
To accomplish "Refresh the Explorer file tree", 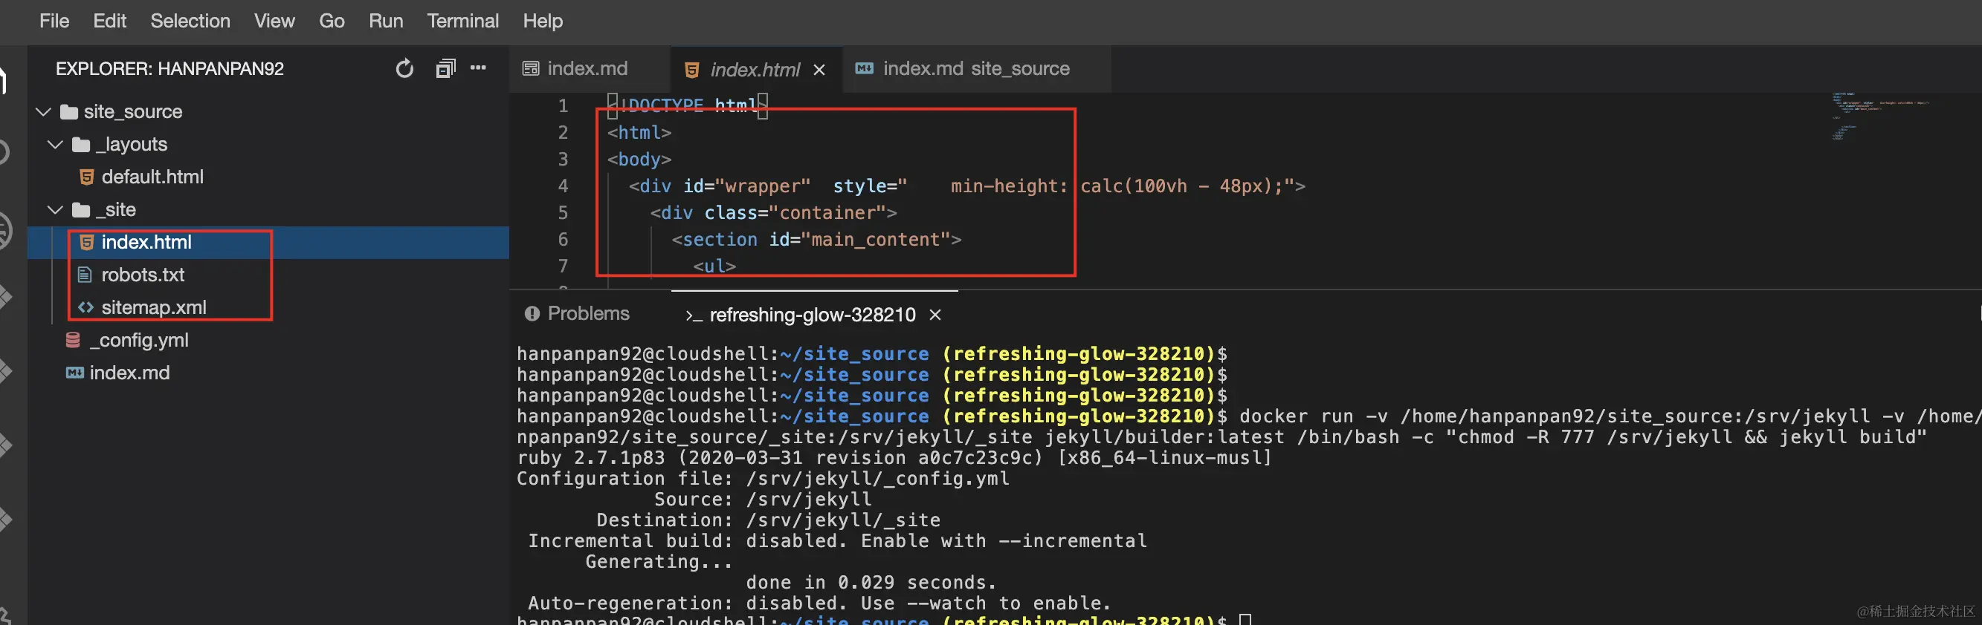I will tap(404, 69).
